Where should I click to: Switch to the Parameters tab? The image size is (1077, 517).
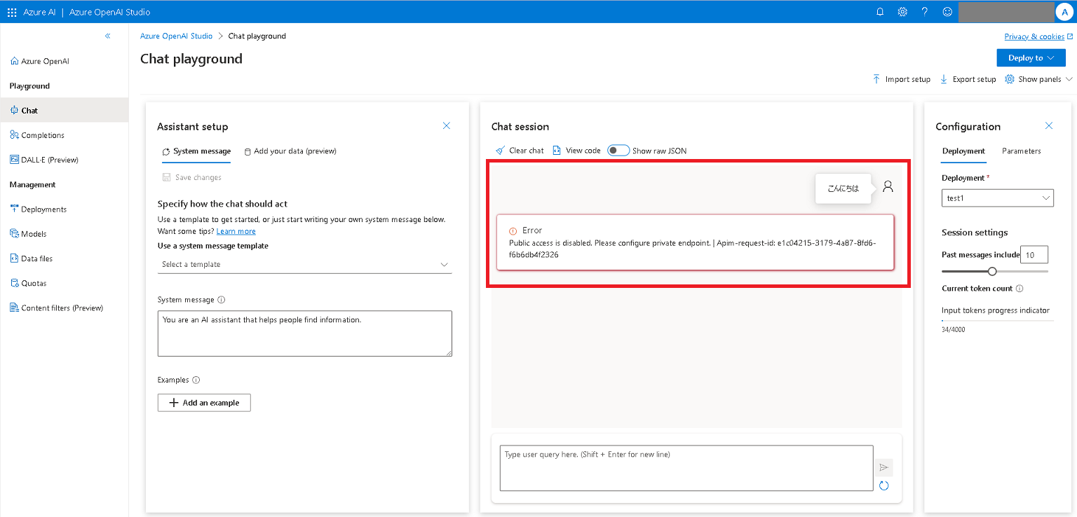[1021, 151]
